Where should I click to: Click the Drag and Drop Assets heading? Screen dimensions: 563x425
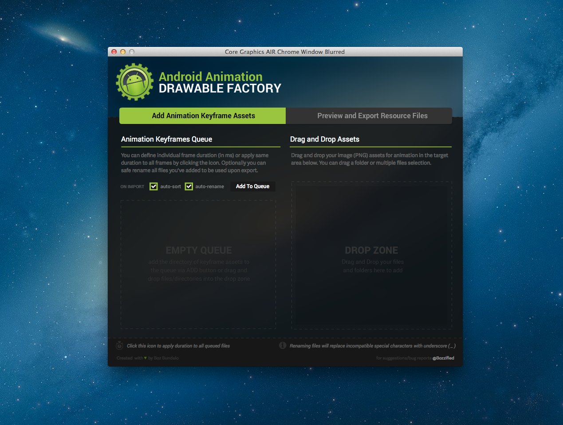pyautogui.click(x=325, y=139)
